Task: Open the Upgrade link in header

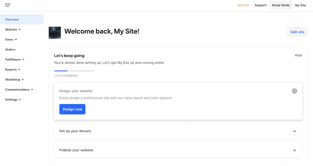Action: tap(243, 5)
